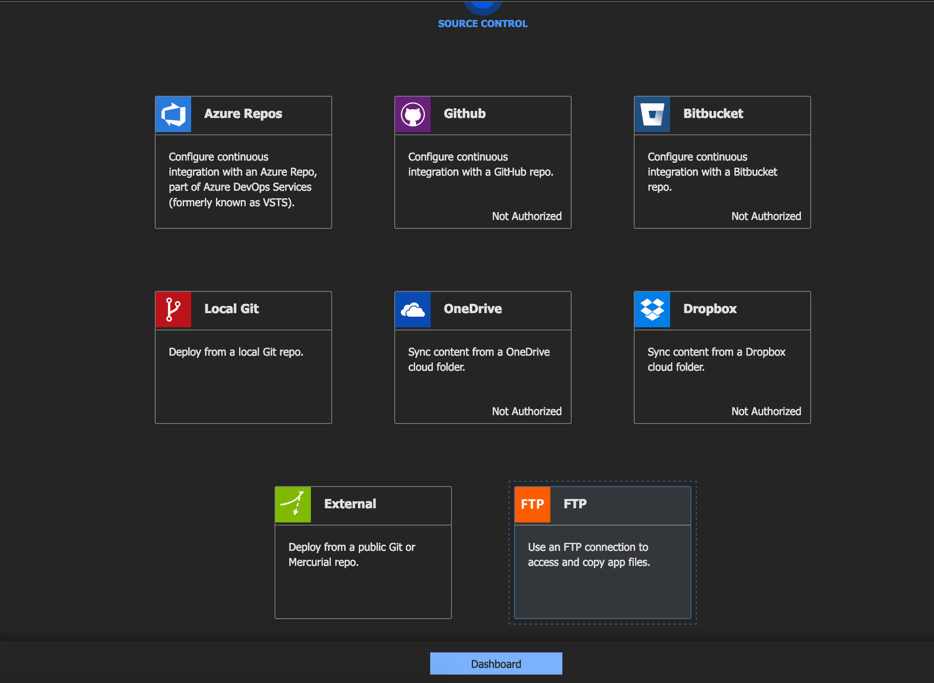Pick the External card title
Image resolution: width=934 pixels, height=683 pixels.
350,504
